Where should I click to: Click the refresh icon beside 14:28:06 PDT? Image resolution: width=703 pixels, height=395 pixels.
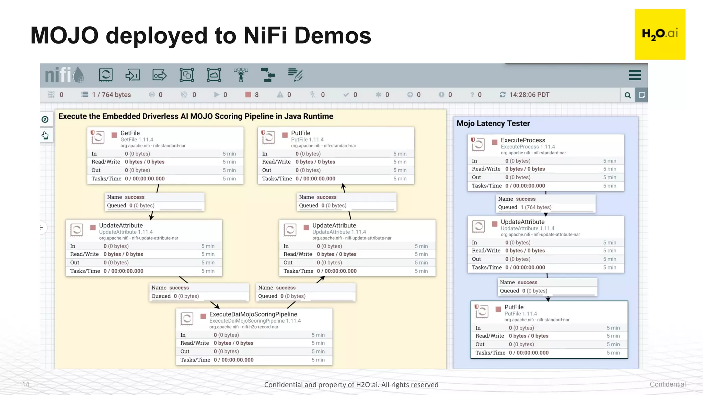pos(503,95)
